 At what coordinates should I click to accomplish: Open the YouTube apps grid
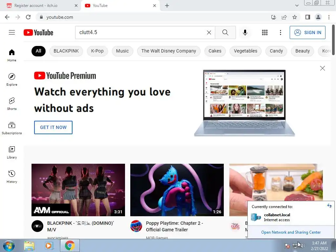(265, 32)
